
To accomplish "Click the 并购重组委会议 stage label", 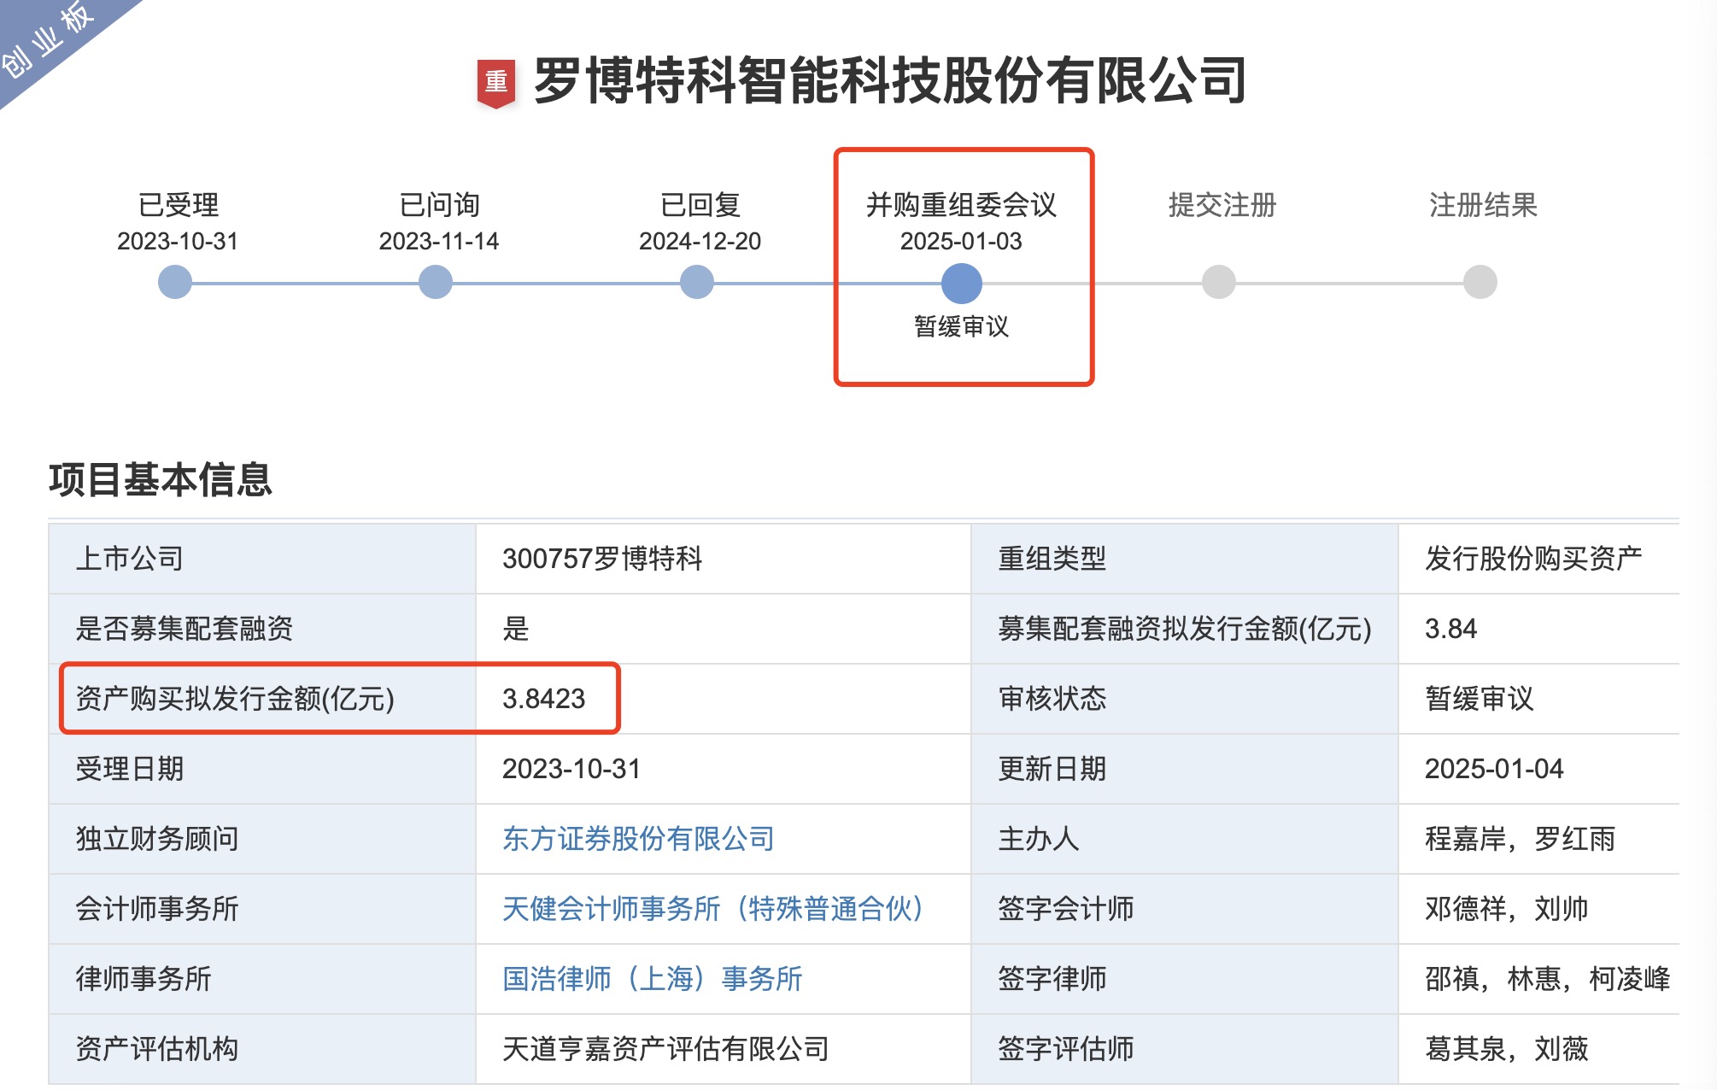I will [x=961, y=205].
